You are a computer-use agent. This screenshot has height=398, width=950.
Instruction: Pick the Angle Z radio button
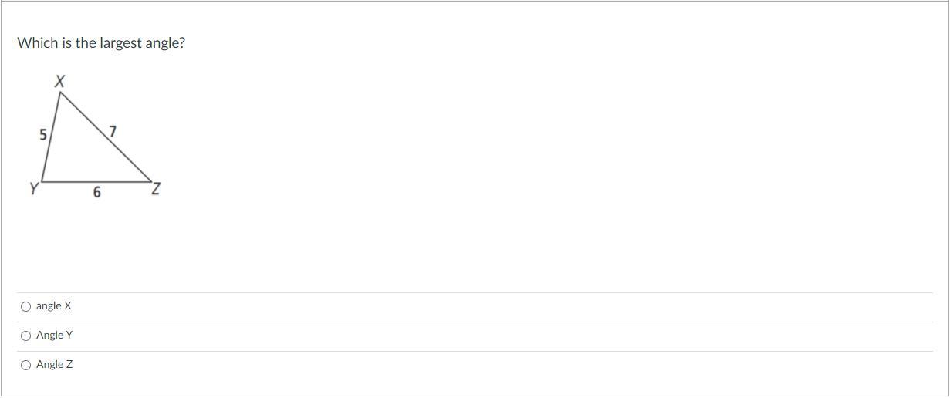[x=26, y=366]
